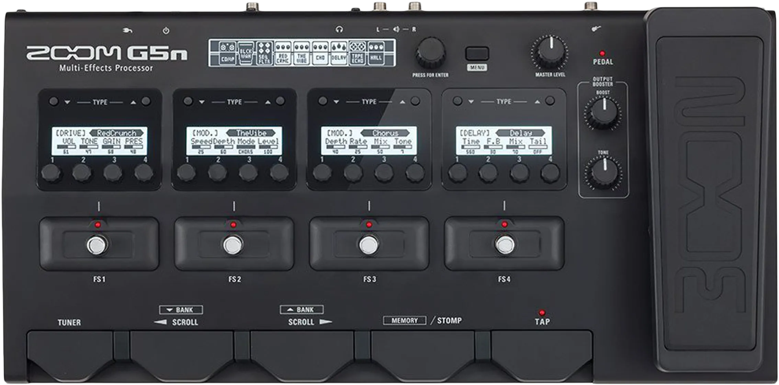The height and width of the screenshot is (385, 779).
Task: Click the round type-down button on the Chorus unit
Action: [323, 101]
